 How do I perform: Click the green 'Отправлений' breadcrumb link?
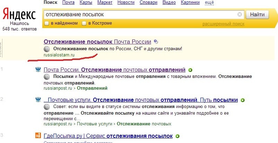point(92,88)
